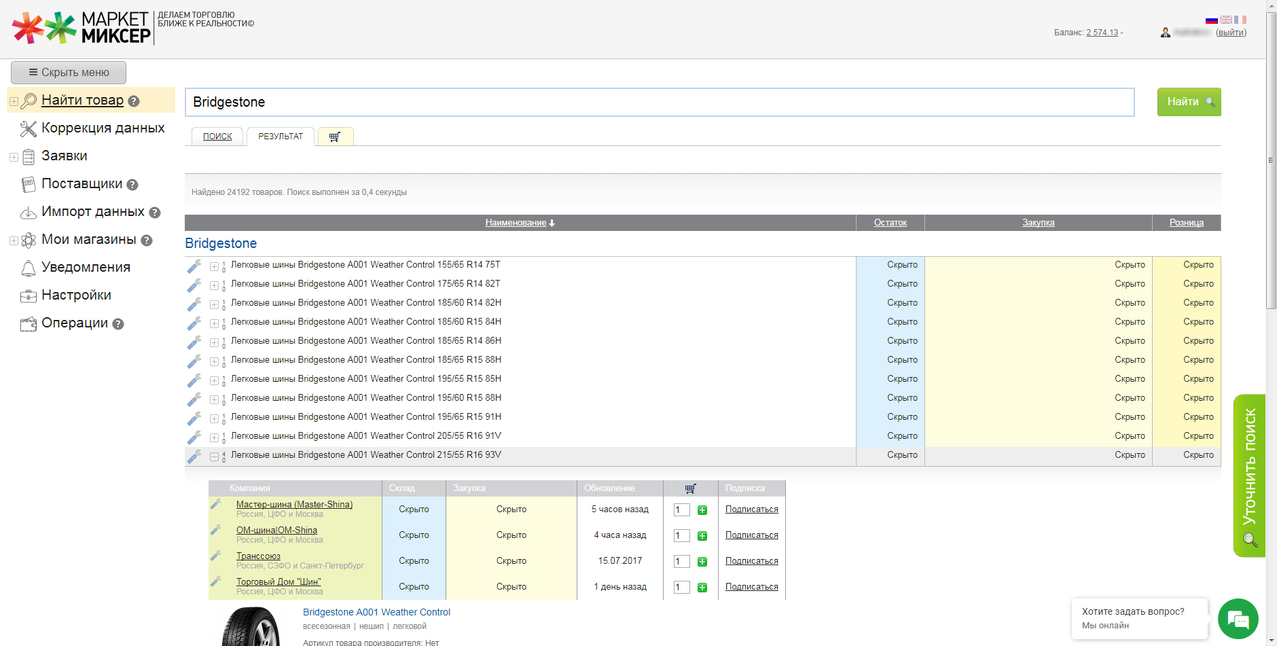Viewport: 1277px width, 646px height.
Task: Expand the Заявки sidebar section
Action: tap(14, 157)
